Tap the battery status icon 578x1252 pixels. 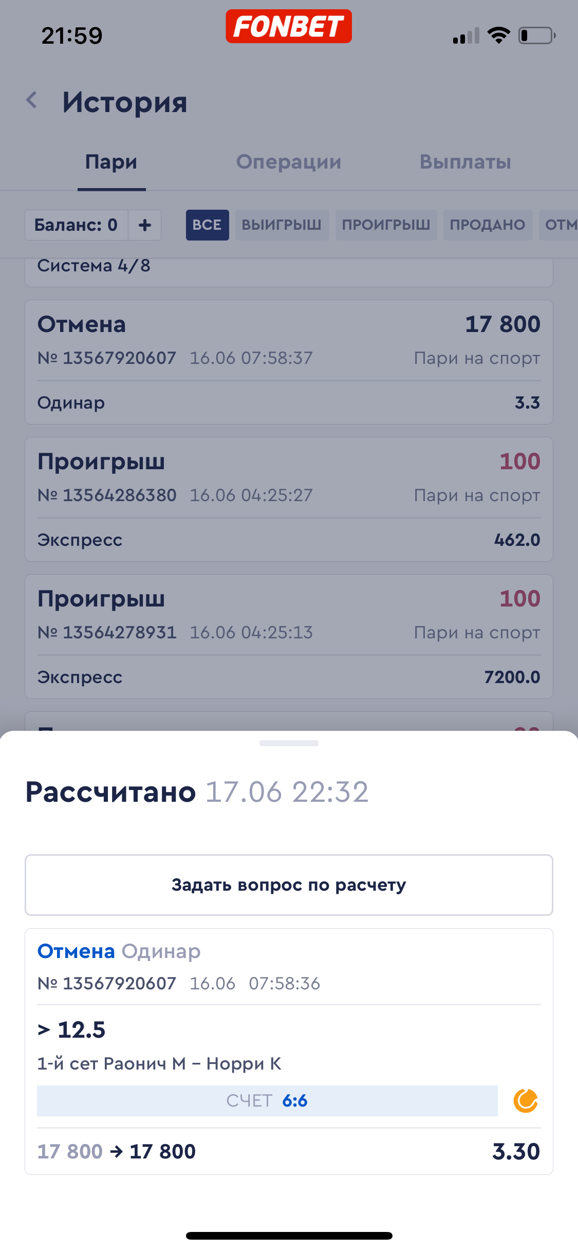pyautogui.click(x=536, y=35)
